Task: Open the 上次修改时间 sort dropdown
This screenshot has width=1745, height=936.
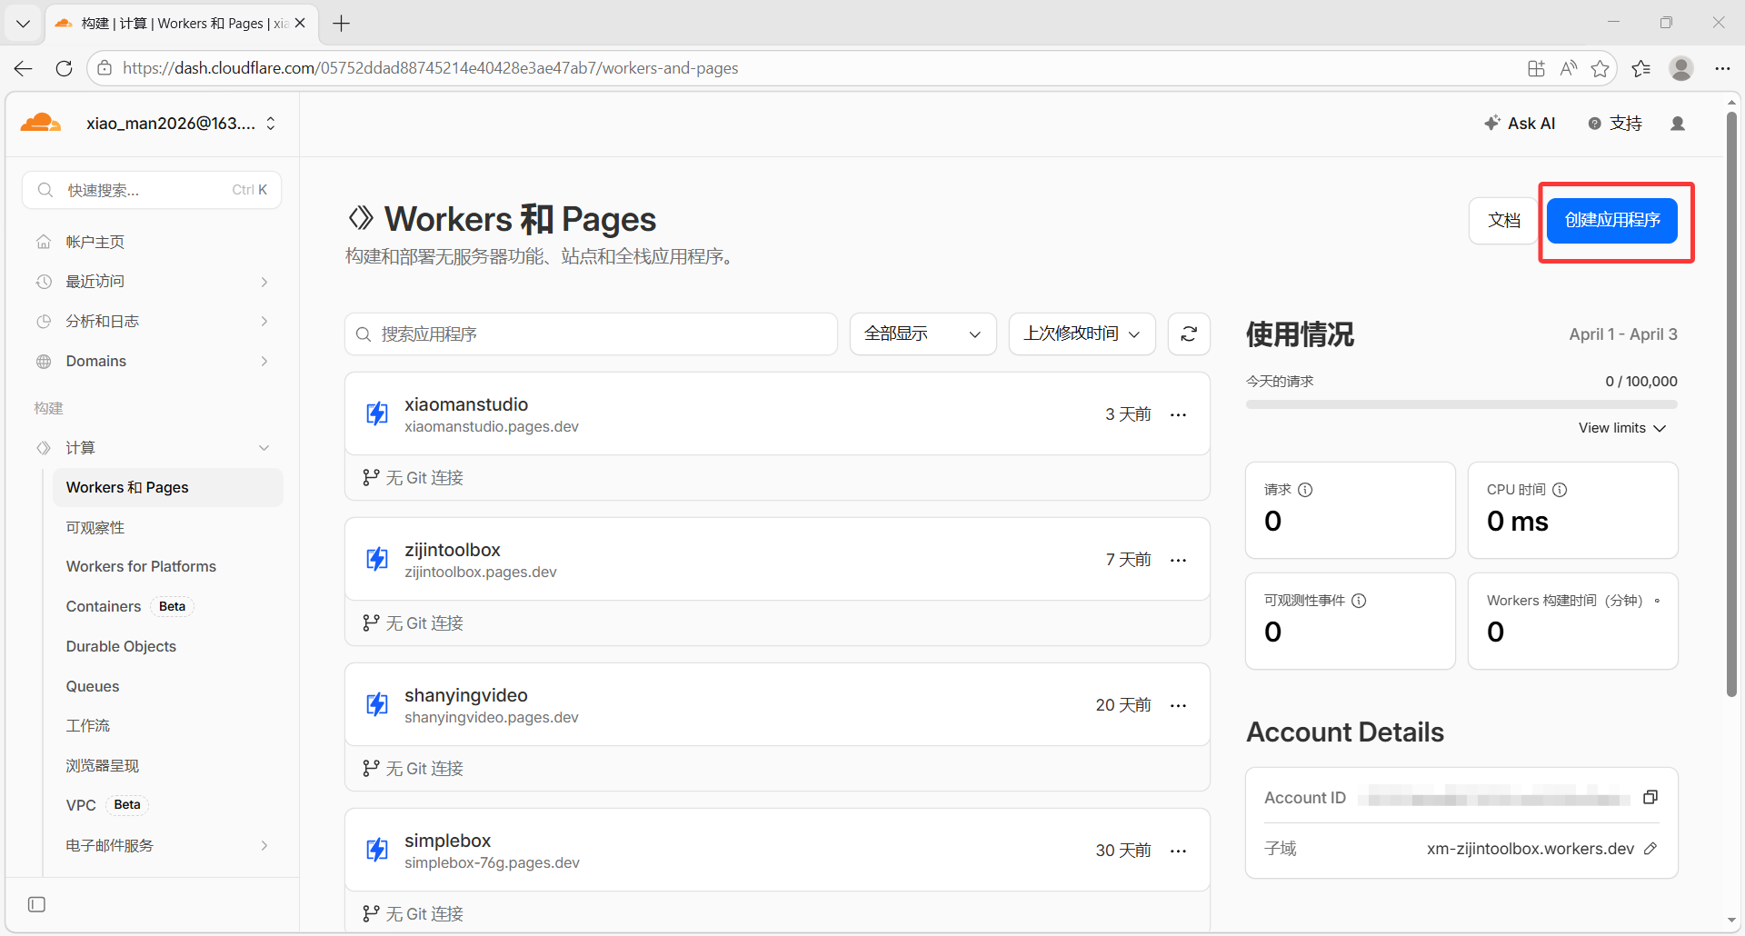Action: pyautogui.click(x=1082, y=334)
